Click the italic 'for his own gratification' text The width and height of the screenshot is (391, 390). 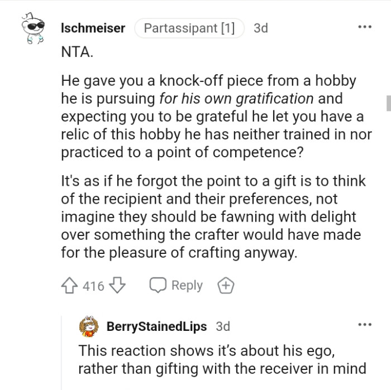pos(236,99)
